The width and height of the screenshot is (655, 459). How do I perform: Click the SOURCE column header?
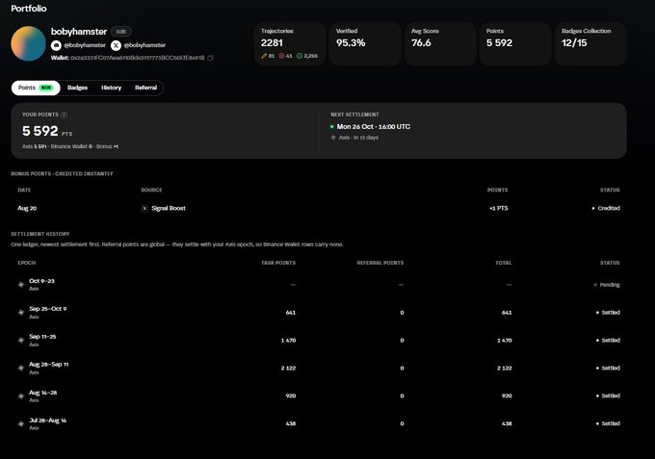pyautogui.click(x=151, y=190)
